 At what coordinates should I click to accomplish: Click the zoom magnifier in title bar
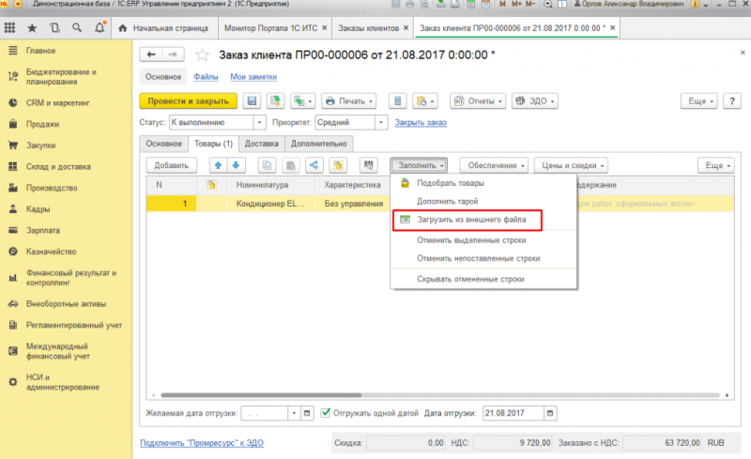click(548, 4)
